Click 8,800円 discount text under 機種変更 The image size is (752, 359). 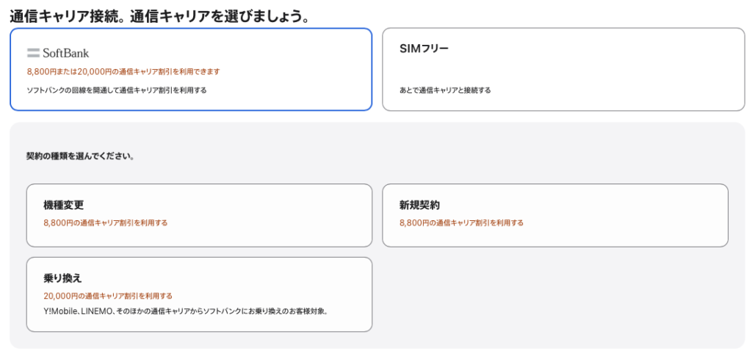(106, 223)
